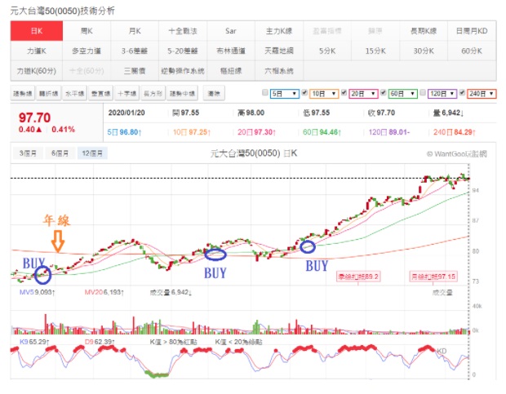This screenshot has height=394, width=506.
Task: Open the 布林通道 tab
Action: [x=231, y=51]
